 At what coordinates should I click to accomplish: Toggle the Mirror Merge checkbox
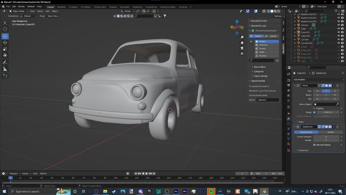[314, 112]
